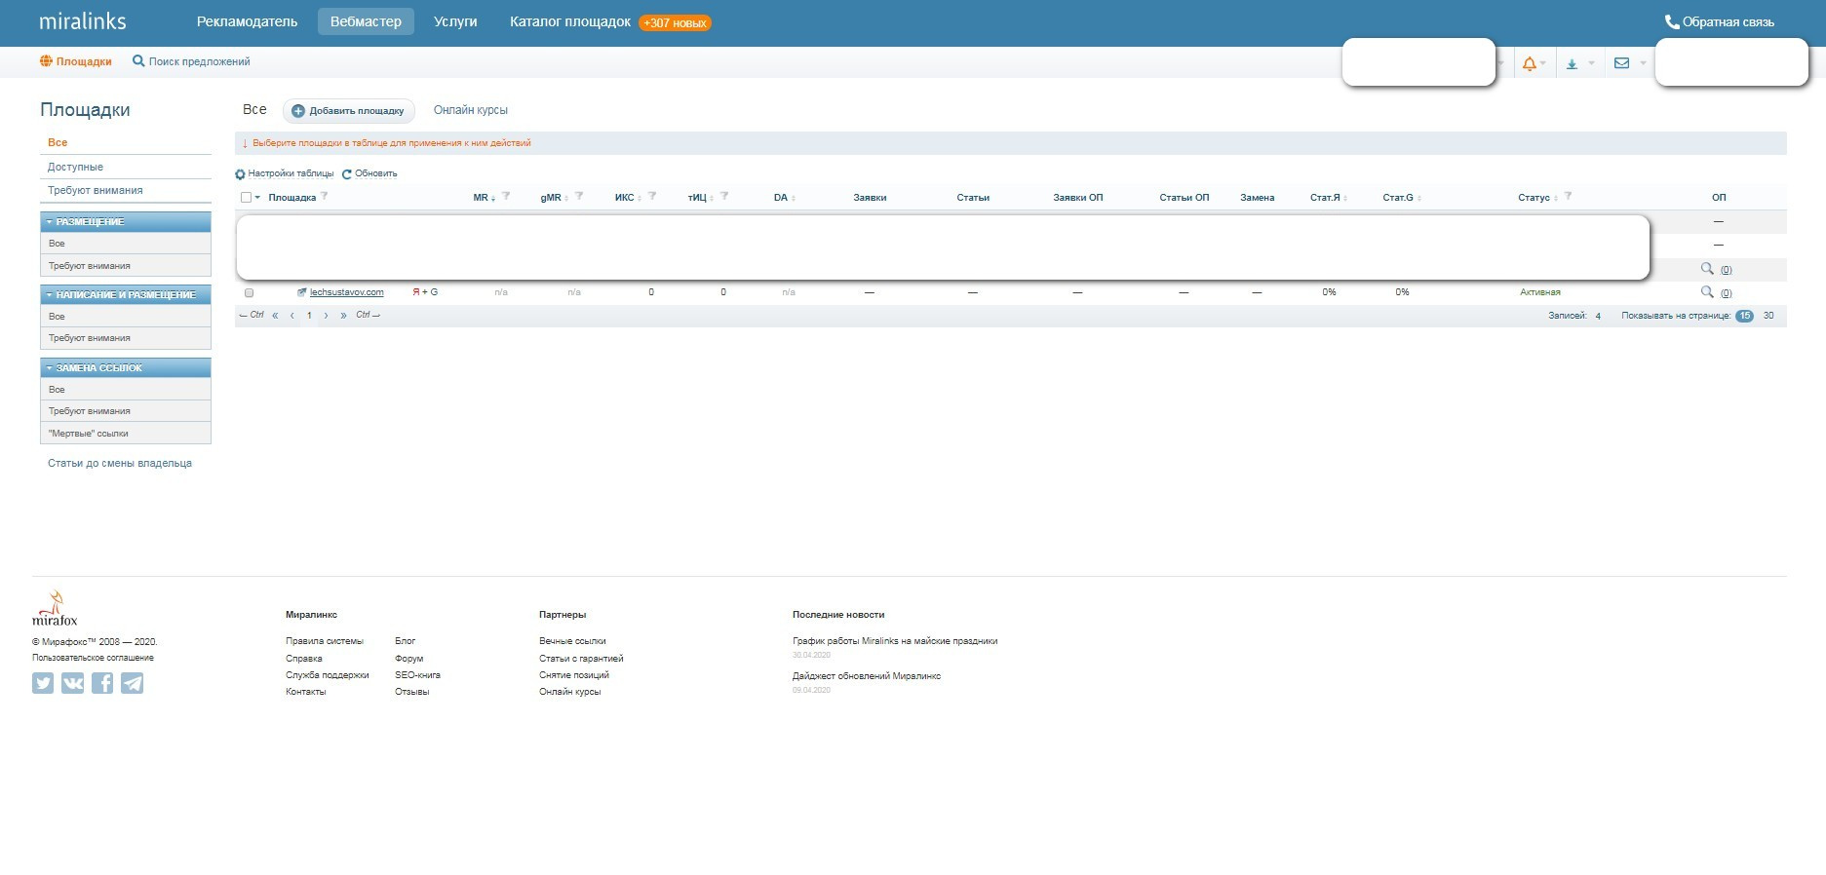Screen dimensions: 1826x875
Task: Go to the last page with double-right arrow
Action: point(343,316)
